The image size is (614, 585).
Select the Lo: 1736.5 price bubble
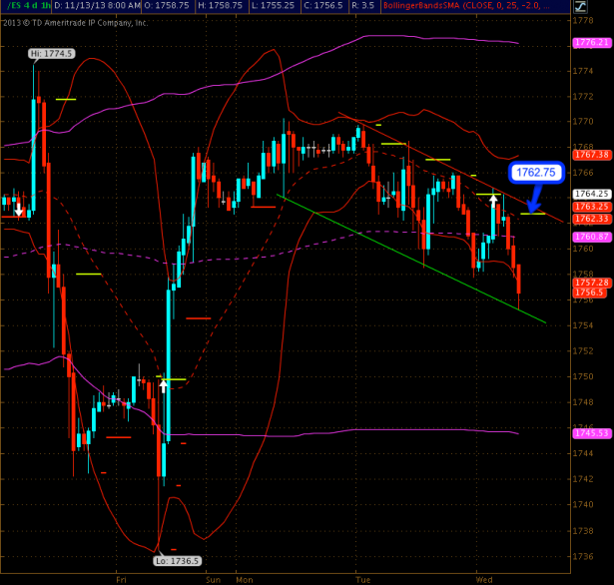tap(179, 561)
